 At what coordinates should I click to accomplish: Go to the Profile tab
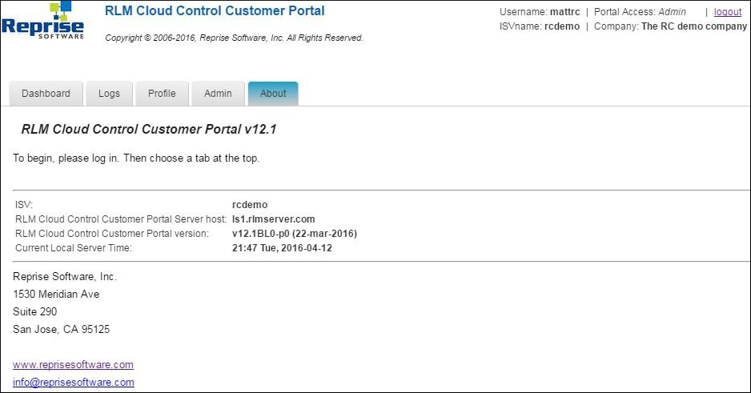point(162,94)
